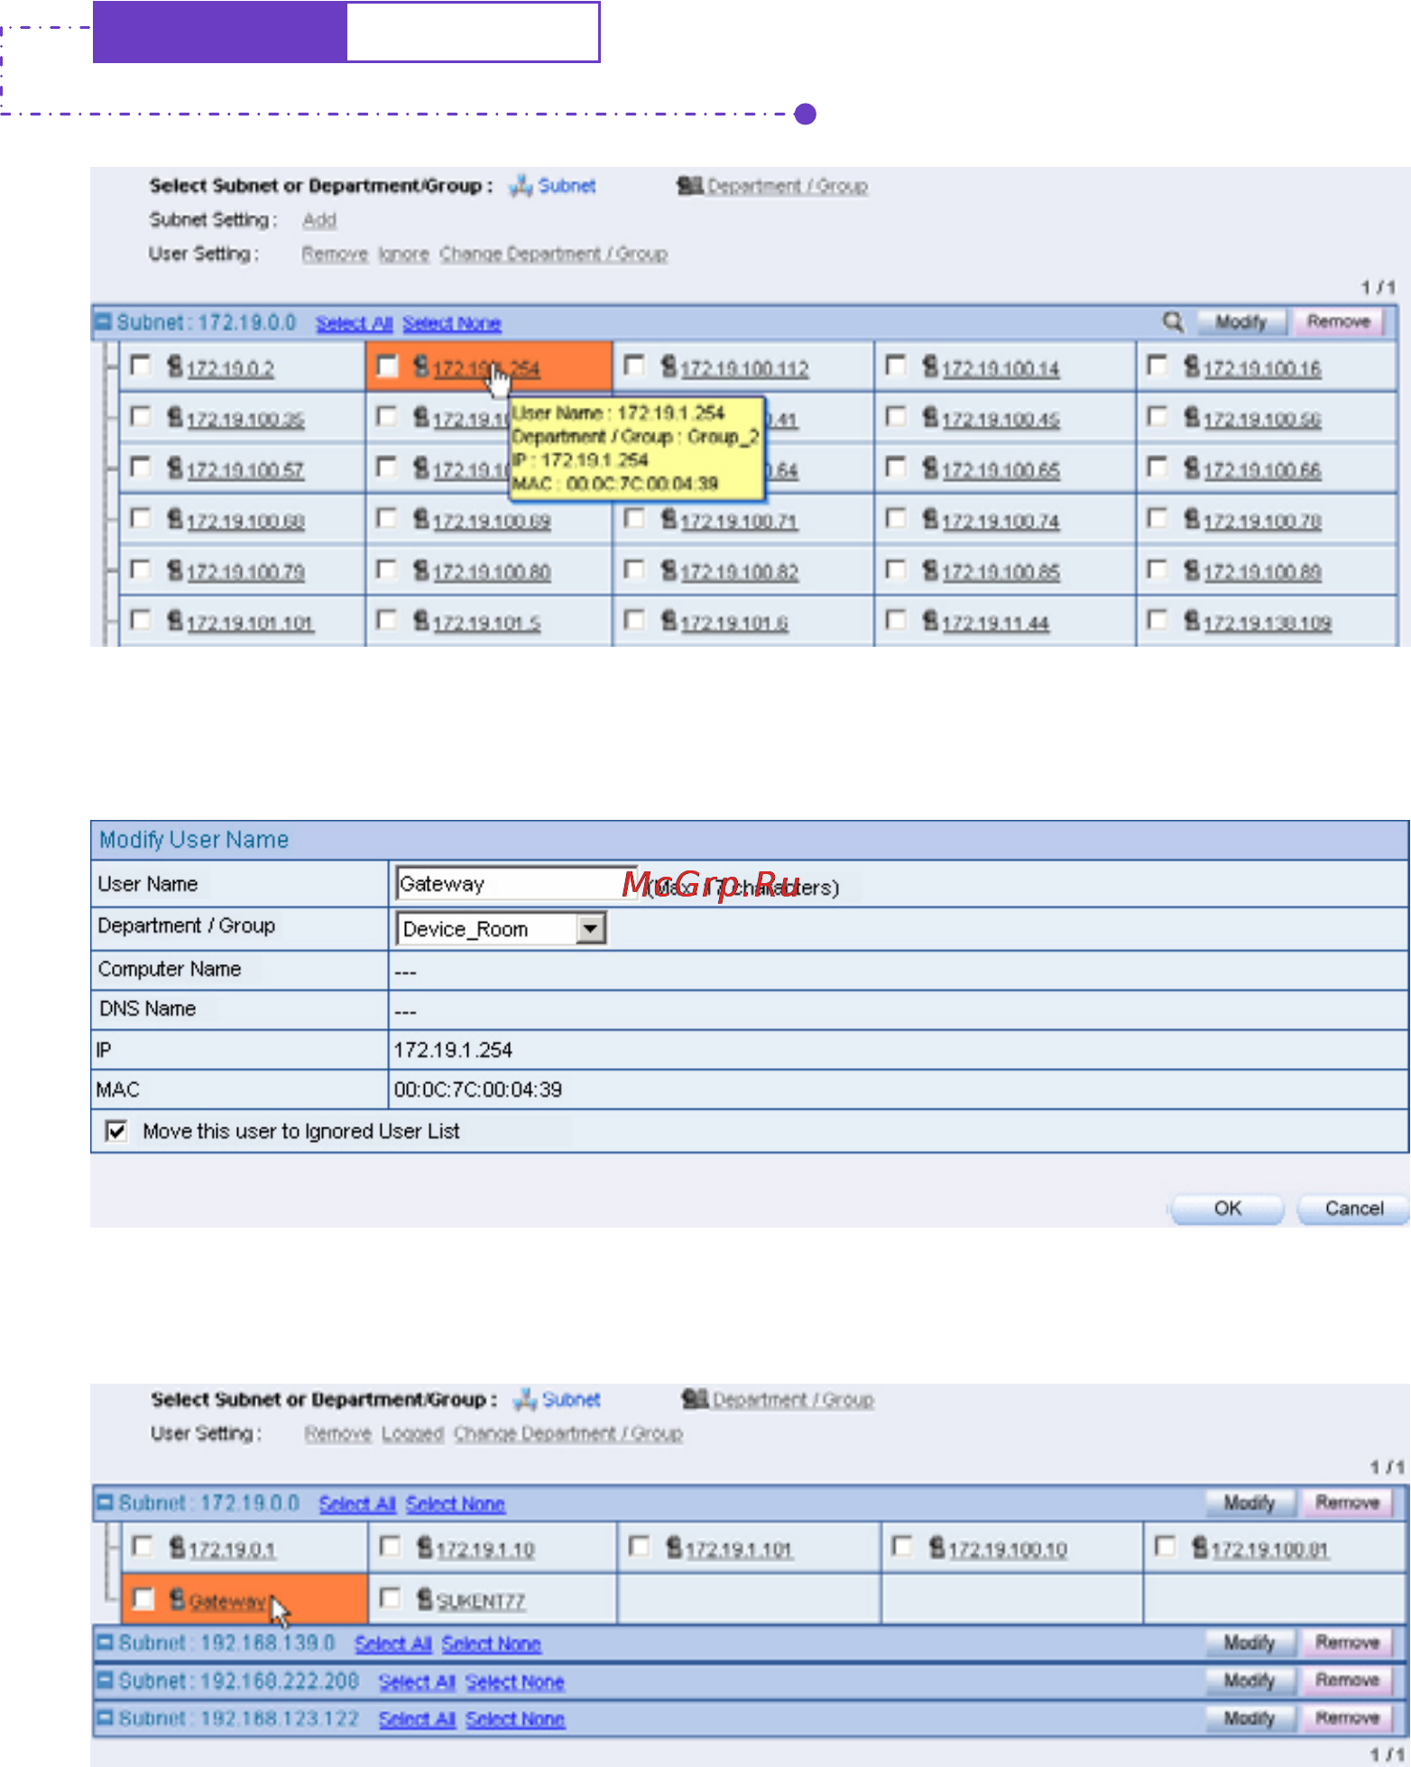1411x1767 pixels.
Task: Click user icon beside 172.19.1.101
Action: pos(674,1548)
